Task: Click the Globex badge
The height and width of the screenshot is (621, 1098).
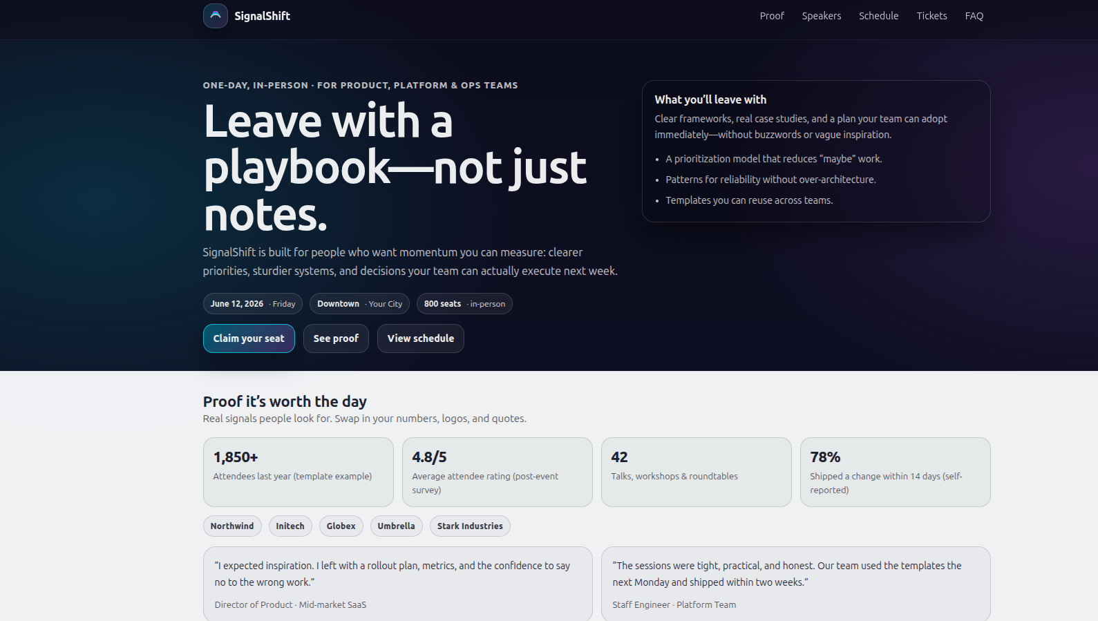Action: point(341,526)
